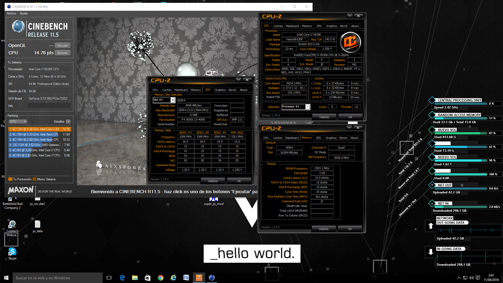The image size is (503, 283).
Task: Open pi_data desktop file
Action: click(37, 226)
